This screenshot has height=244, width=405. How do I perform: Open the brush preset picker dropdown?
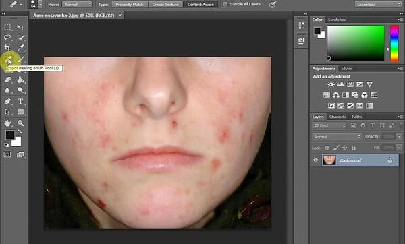40,5
